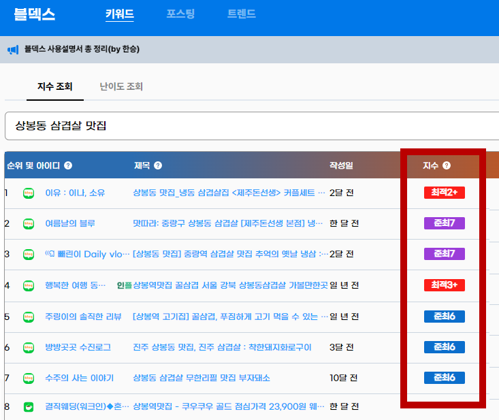This screenshot has height=420, width=499.
Task: Open blog 수주의 사는 이야기
Action: (79, 378)
